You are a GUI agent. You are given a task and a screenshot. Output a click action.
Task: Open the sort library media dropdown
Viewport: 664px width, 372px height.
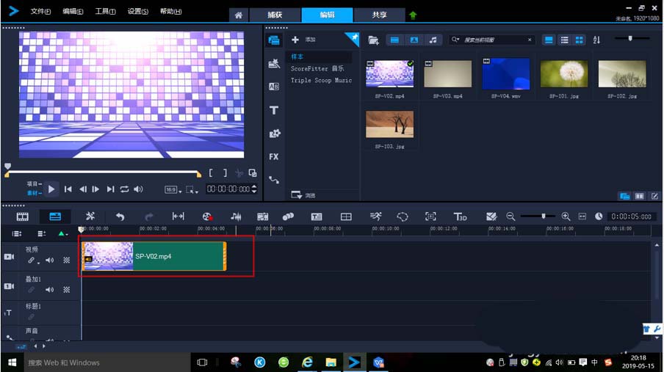pos(596,40)
